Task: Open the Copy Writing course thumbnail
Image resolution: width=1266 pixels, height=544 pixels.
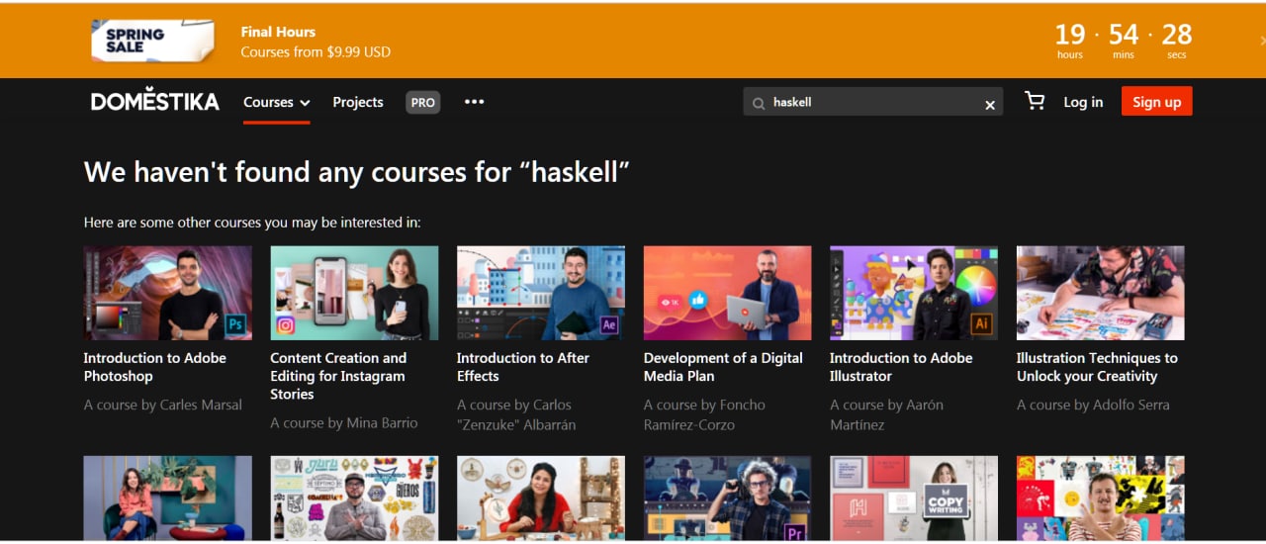Action: tap(914, 499)
